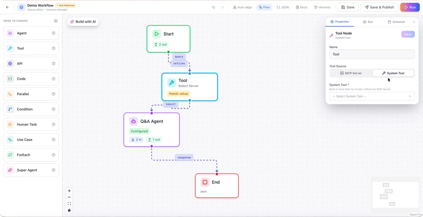Minimize the properties panel with the dash icon
Screen dimensions: 423x217
point(414,22)
